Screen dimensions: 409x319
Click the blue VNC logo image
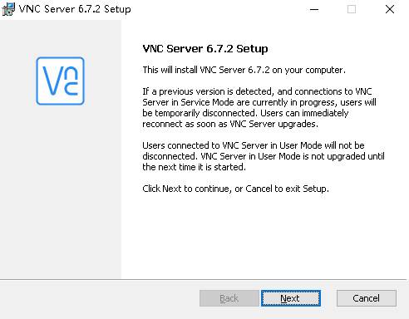click(60, 81)
